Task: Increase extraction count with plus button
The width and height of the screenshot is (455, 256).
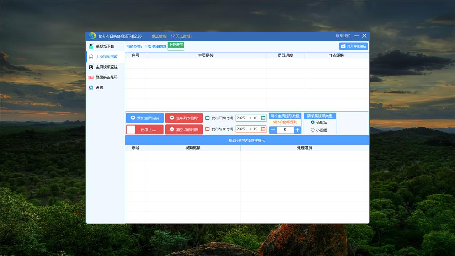Action: click(297, 130)
